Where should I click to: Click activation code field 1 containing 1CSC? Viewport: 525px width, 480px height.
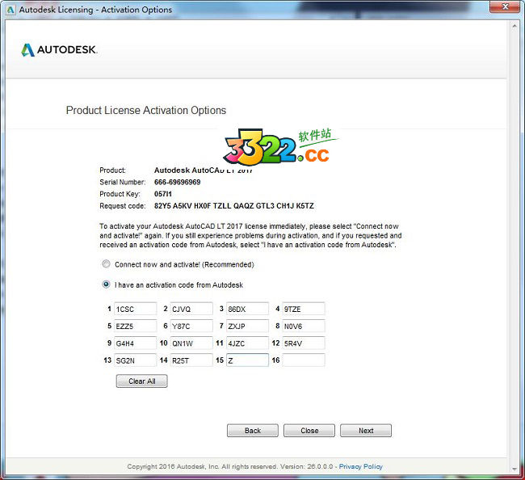click(135, 309)
